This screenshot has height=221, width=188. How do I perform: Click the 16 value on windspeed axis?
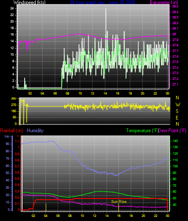pos(12,35)
